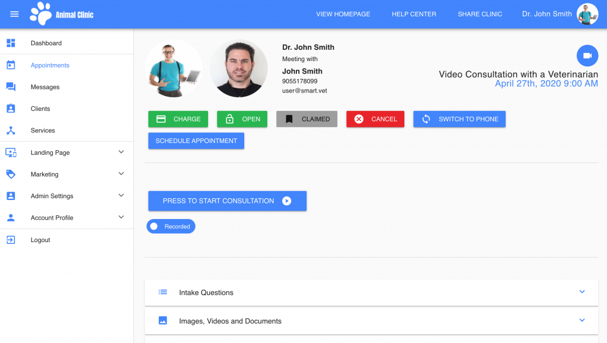
Task: Click Switch to Phone
Action: click(x=459, y=119)
